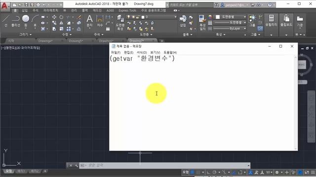Expand the Block (블록) panel
The image size is (316, 177).
coord(188,34)
